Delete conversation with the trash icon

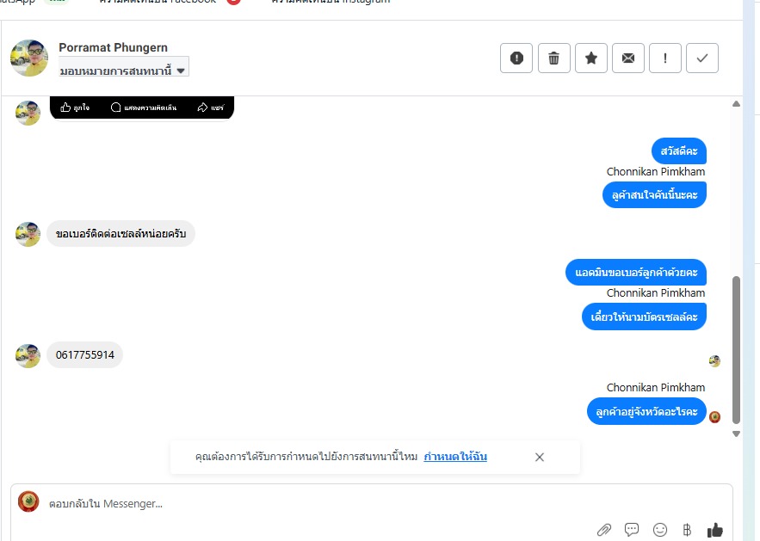click(553, 58)
